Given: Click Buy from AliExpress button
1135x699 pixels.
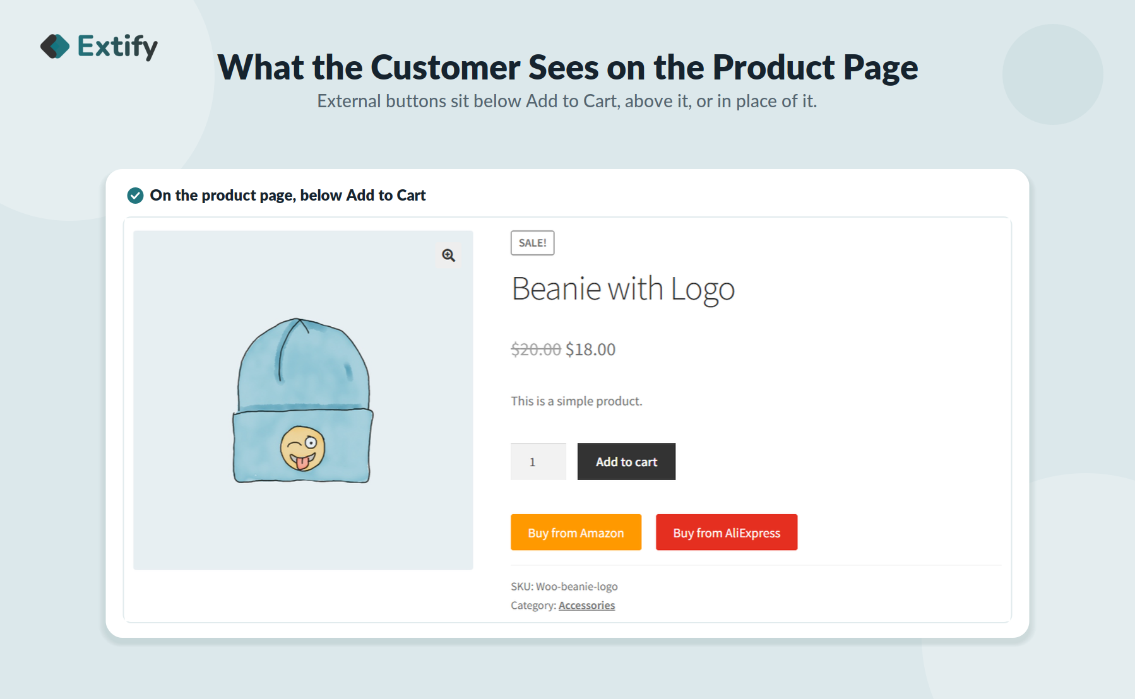Looking at the screenshot, I should pyautogui.click(x=727, y=532).
